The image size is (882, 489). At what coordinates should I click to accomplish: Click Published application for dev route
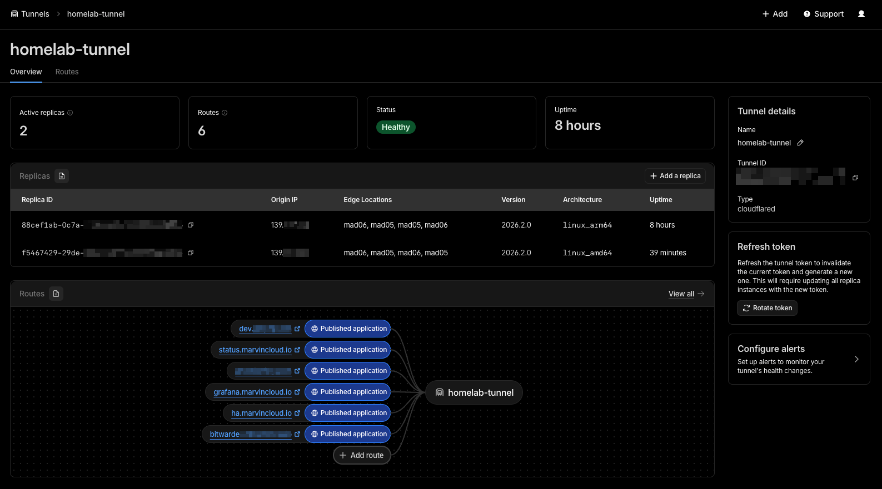click(348, 329)
